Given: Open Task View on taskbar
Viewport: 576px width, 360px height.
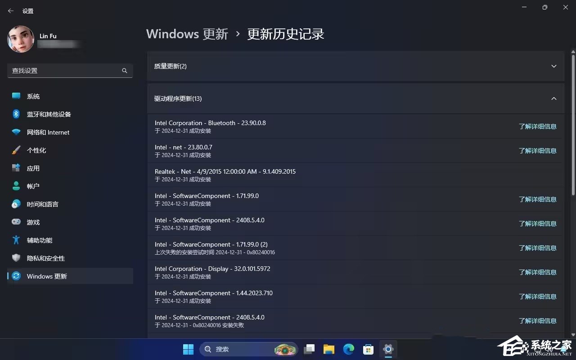Looking at the screenshot, I should point(309,349).
